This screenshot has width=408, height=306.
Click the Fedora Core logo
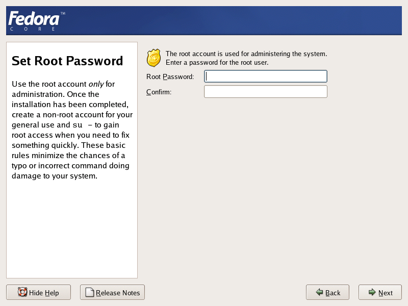35,20
